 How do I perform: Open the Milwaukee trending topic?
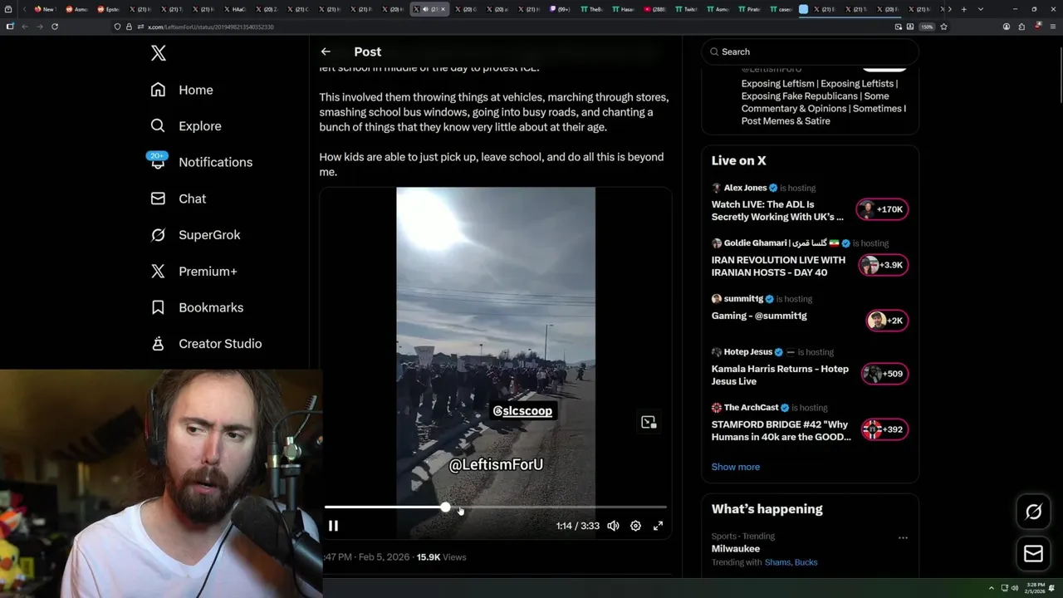pos(736,549)
